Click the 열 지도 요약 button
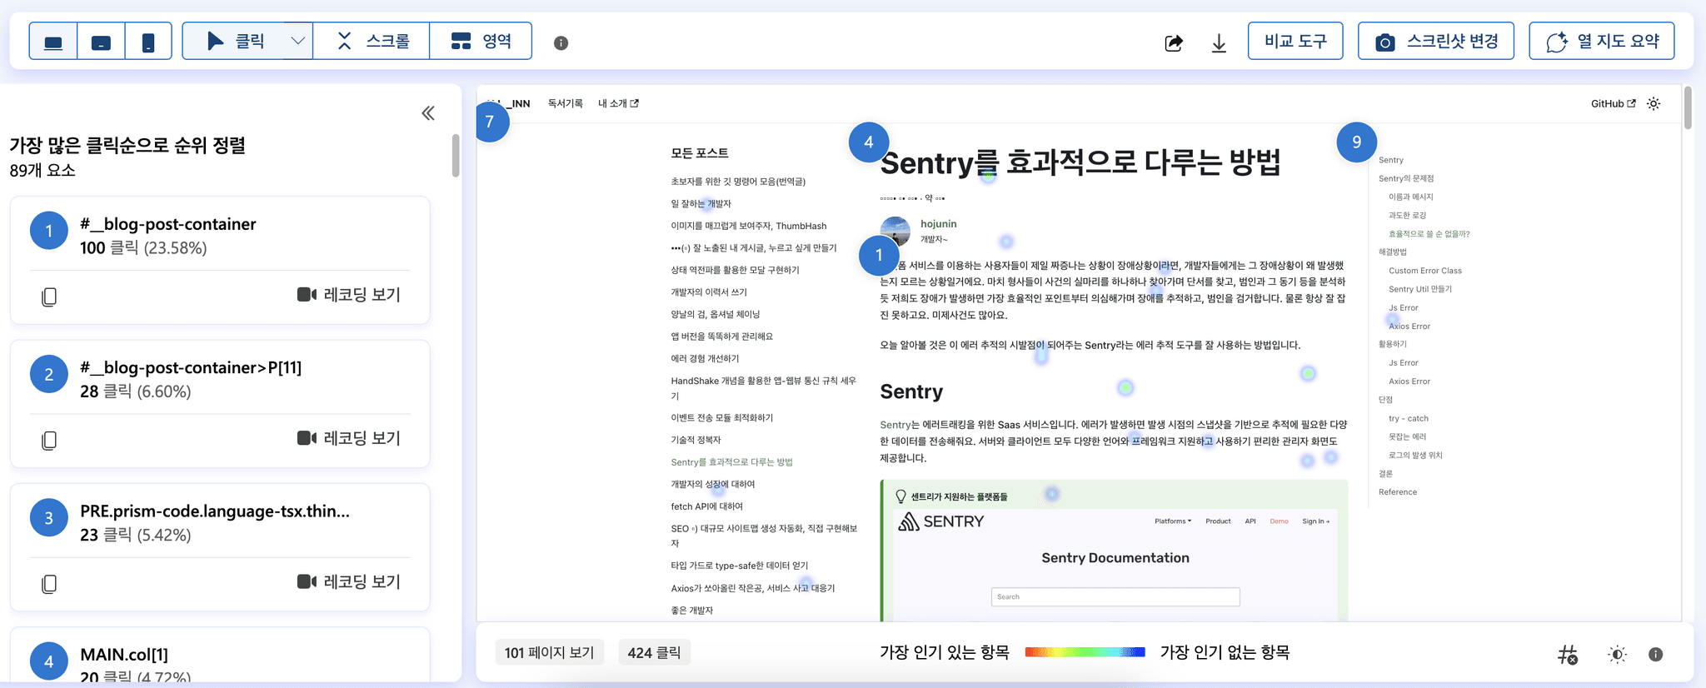The height and width of the screenshot is (688, 1706). pos(1601,41)
